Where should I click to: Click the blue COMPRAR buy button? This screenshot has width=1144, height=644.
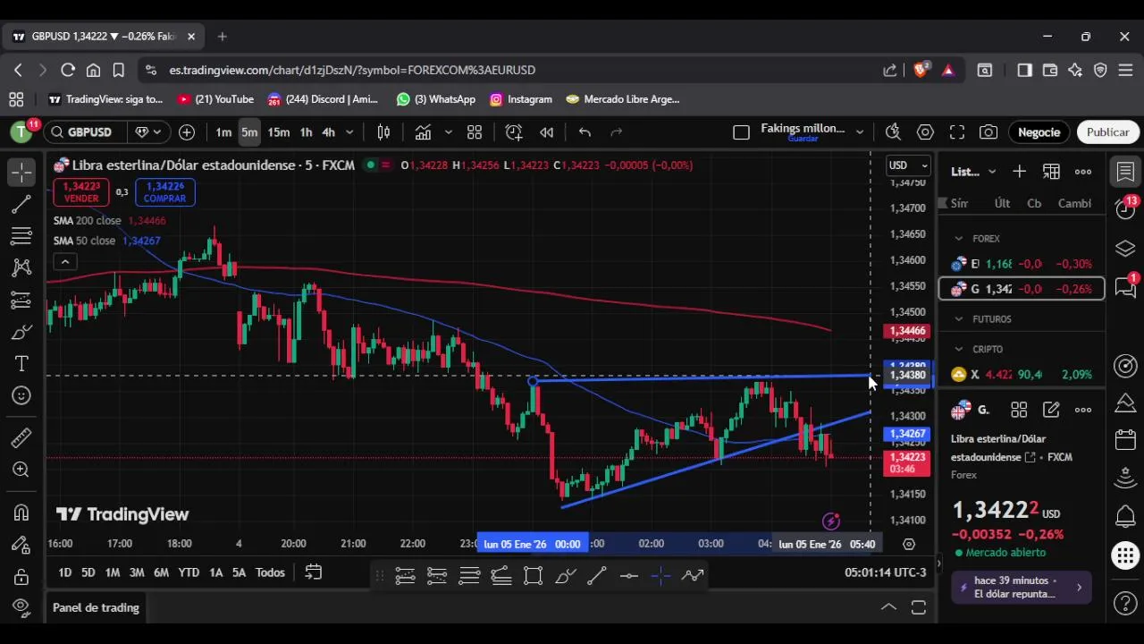point(164,192)
